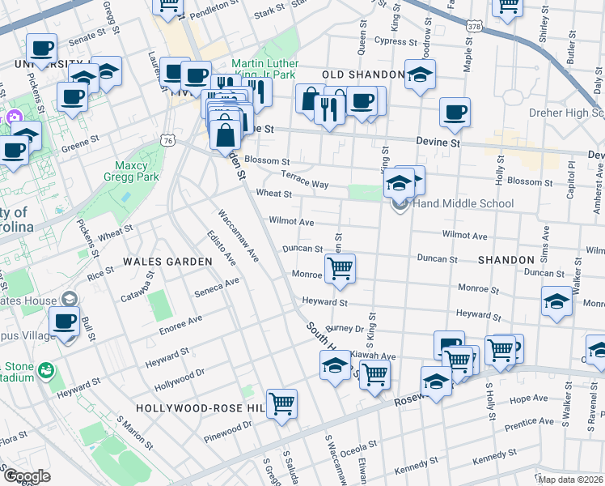
Task: Click the school marker near Monroe St east
Action: tap(556, 302)
